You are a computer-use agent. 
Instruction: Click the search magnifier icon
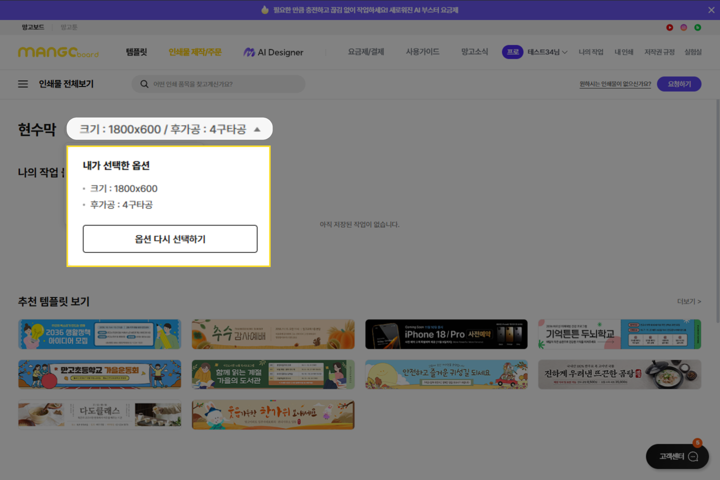pyautogui.click(x=144, y=84)
